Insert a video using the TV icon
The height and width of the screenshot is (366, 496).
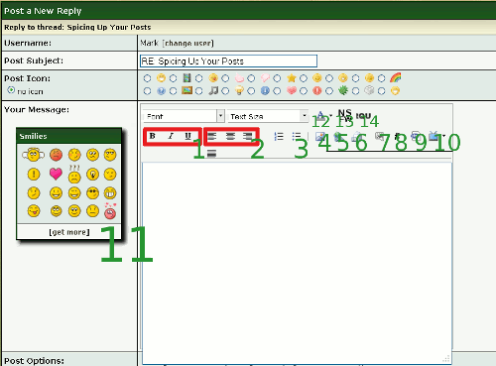pyautogui.click(x=434, y=136)
